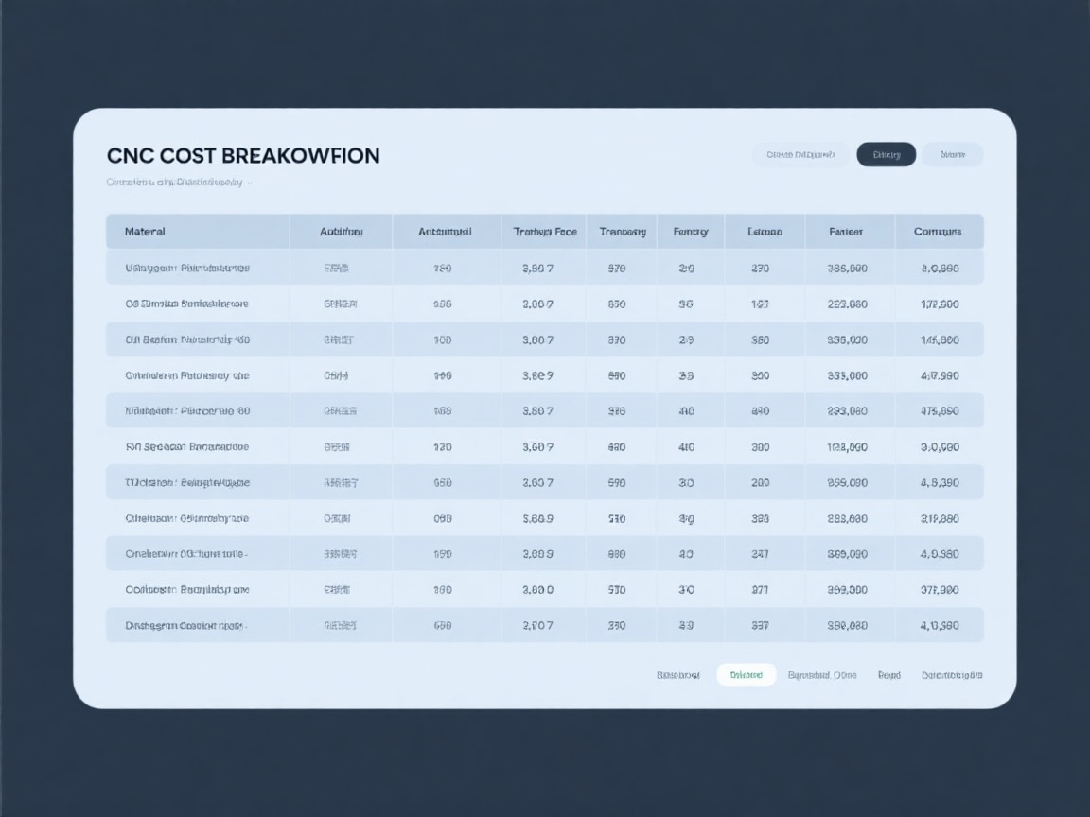Click the rightmost pill button beside the dark one
Viewport: 1090px width, 817px height.
[952, 154]
